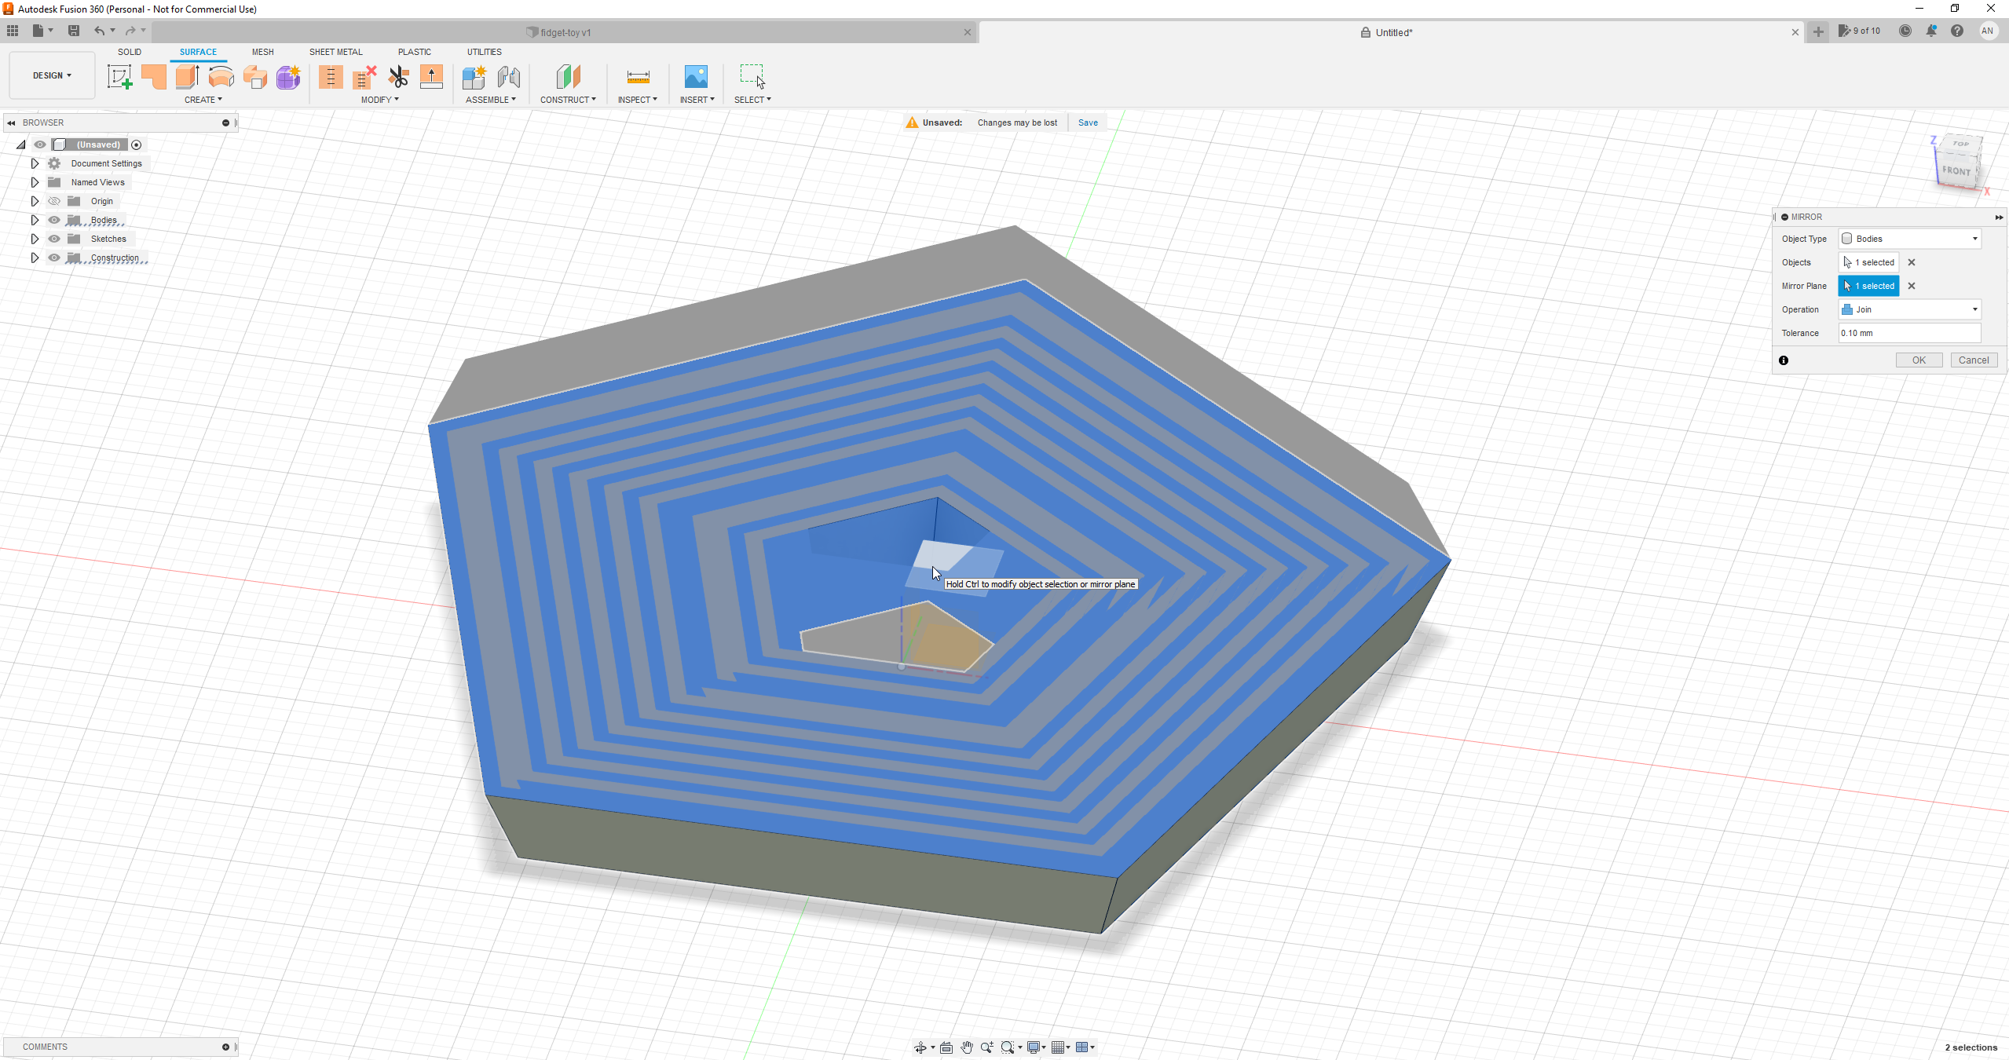Expand the Construction tree node
Viewport: 2009px width, 1060px height.
[x=35, y=258]
